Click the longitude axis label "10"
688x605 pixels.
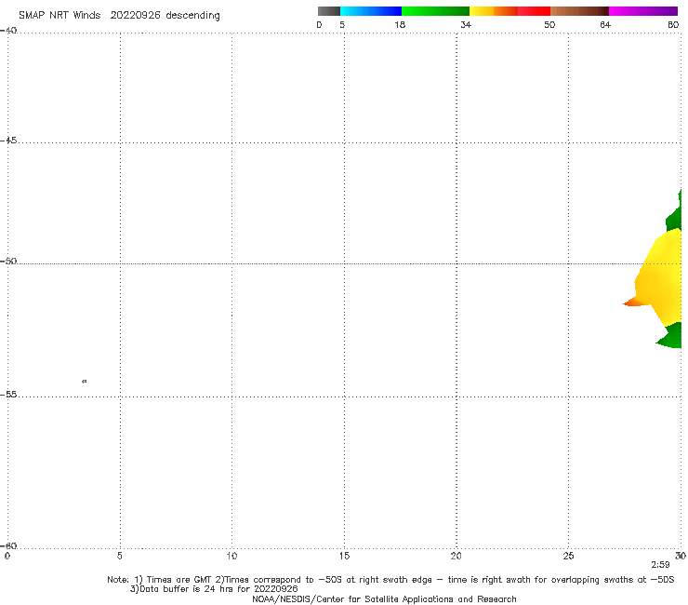click(x=232, y=557)
